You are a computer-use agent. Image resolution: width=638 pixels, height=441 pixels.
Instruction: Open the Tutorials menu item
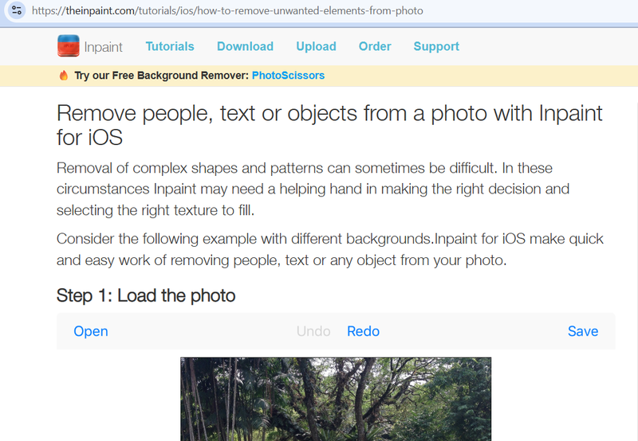(170, 46)
